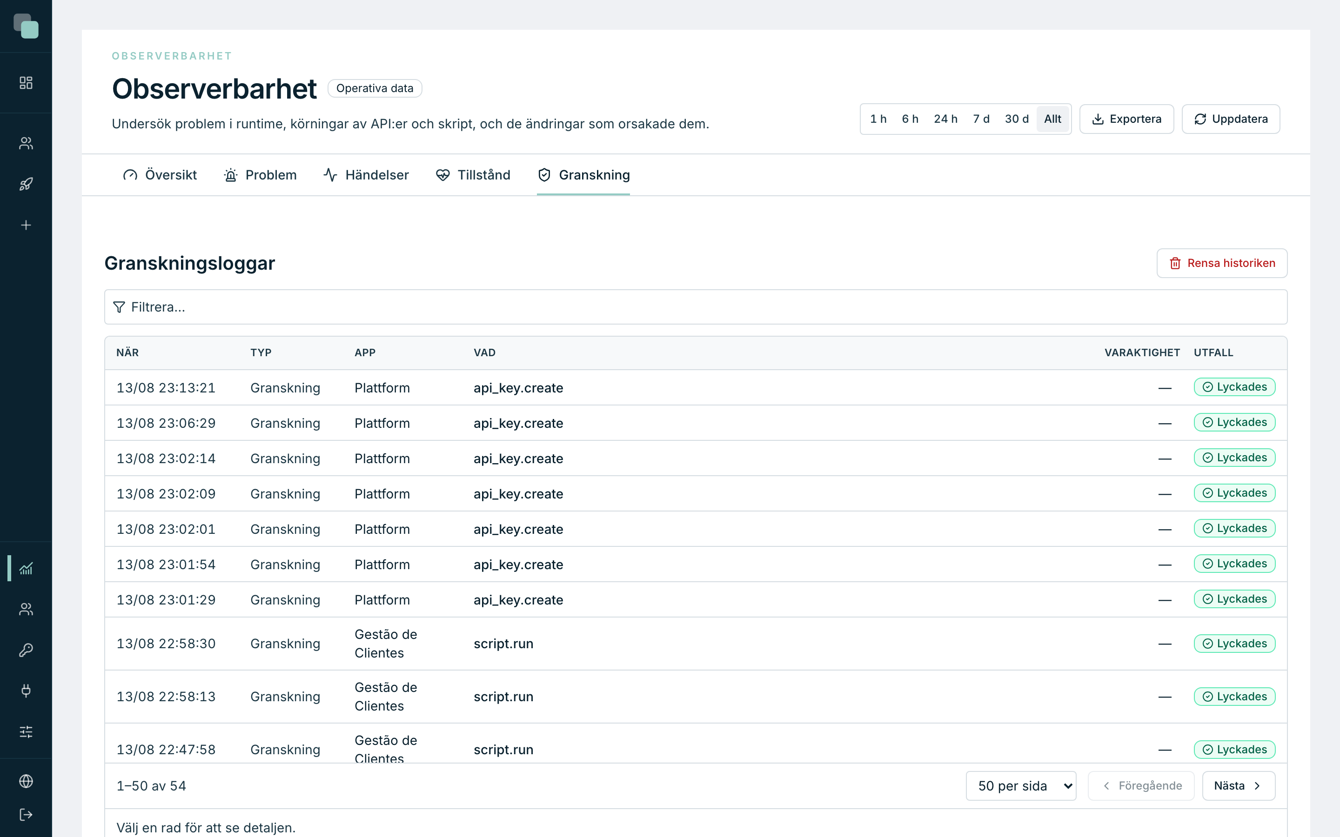Select the row at 13/08 23:01:29
Viewport: 1340px width, 837px height.
pyautogui.click(x=696, y=600)
